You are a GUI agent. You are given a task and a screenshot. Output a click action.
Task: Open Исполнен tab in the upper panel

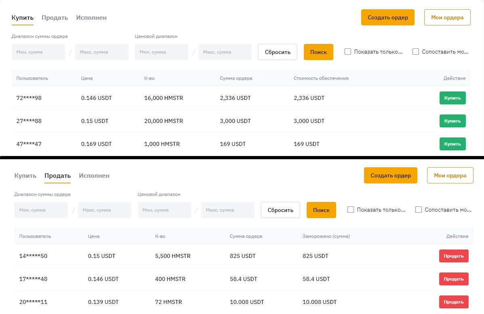coord(91,18)
